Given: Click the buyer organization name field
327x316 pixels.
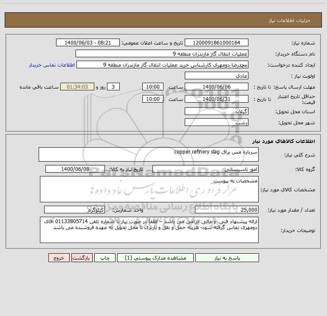Looking at the screenshot, I should pos(162,53).
